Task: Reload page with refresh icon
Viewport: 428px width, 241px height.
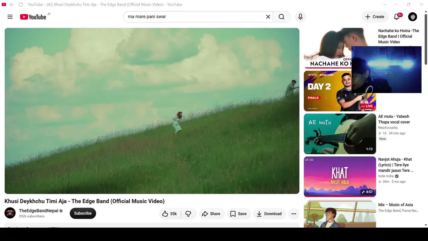Action: (x=21, y=4)
